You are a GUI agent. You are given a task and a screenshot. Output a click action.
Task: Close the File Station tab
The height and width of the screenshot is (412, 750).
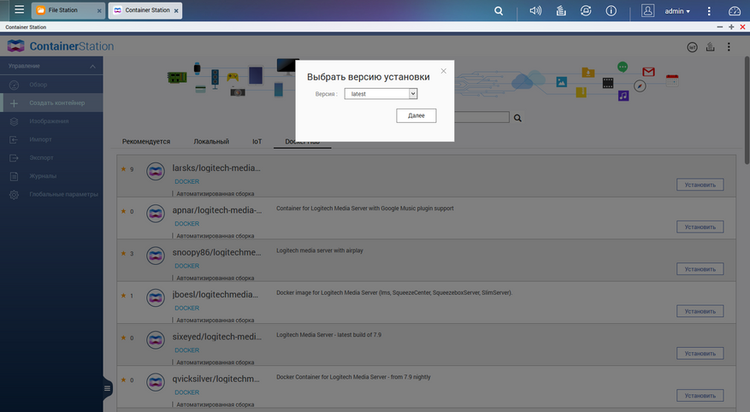99,10
